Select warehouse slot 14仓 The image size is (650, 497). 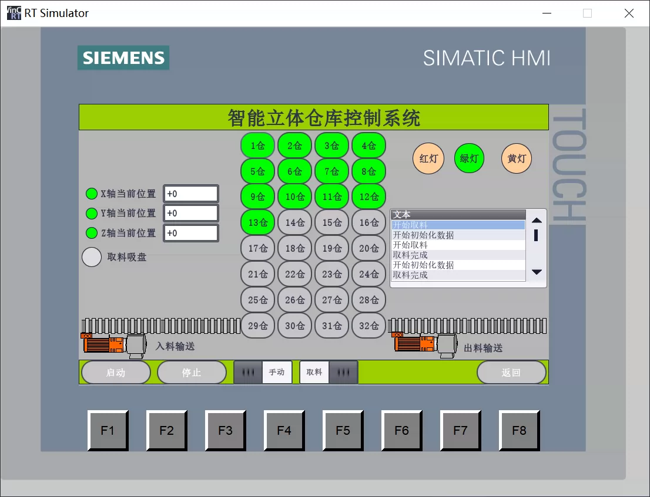(295, 222)
